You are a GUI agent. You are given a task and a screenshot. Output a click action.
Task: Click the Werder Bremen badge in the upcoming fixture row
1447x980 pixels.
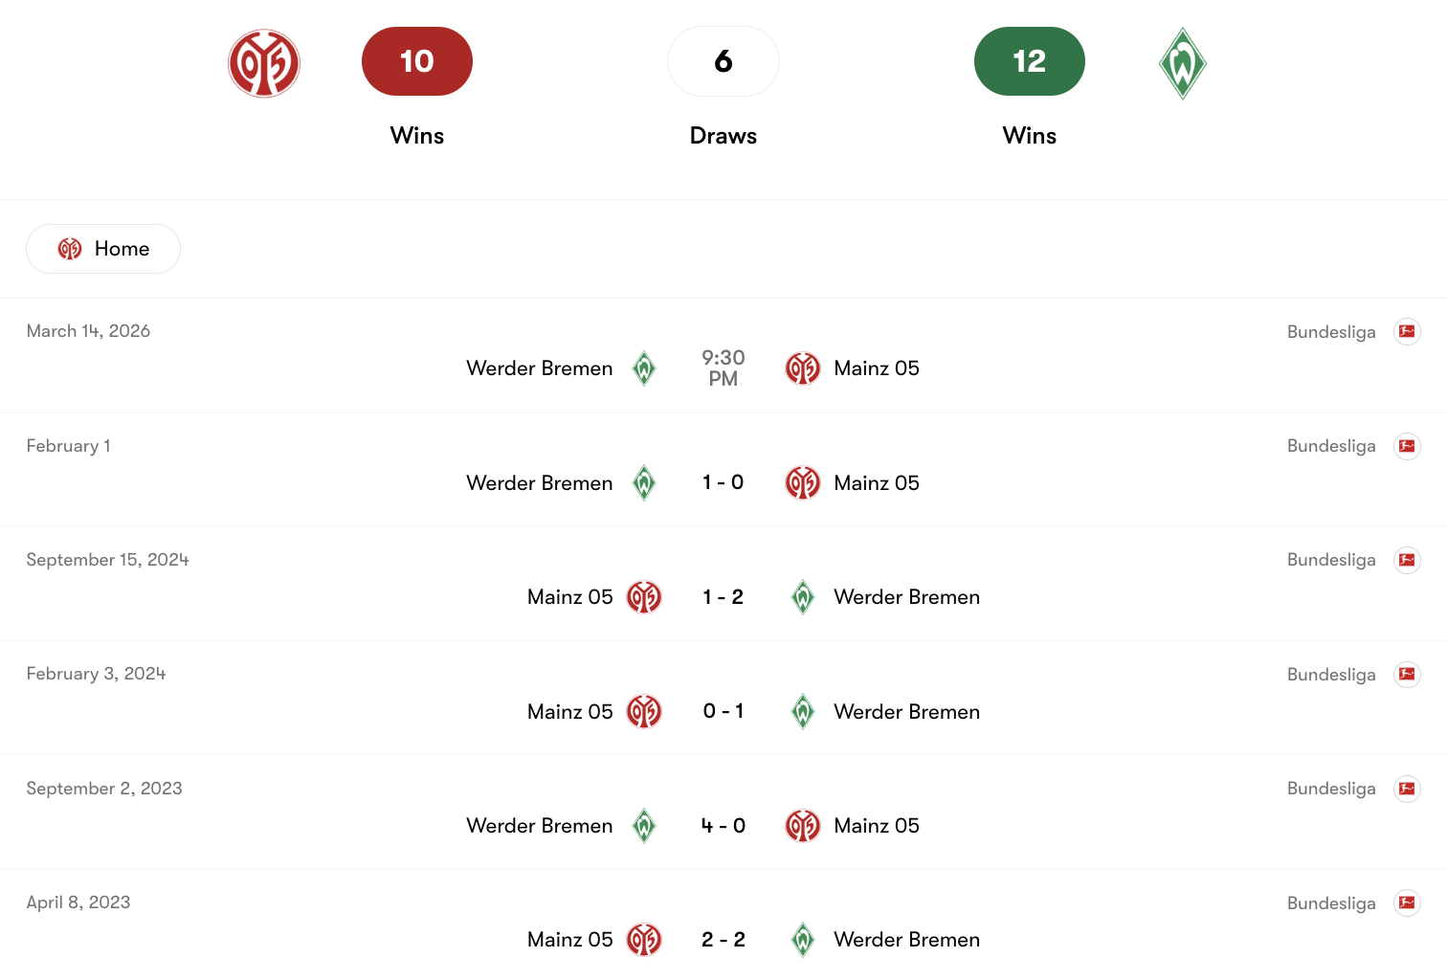coord(643,367)
